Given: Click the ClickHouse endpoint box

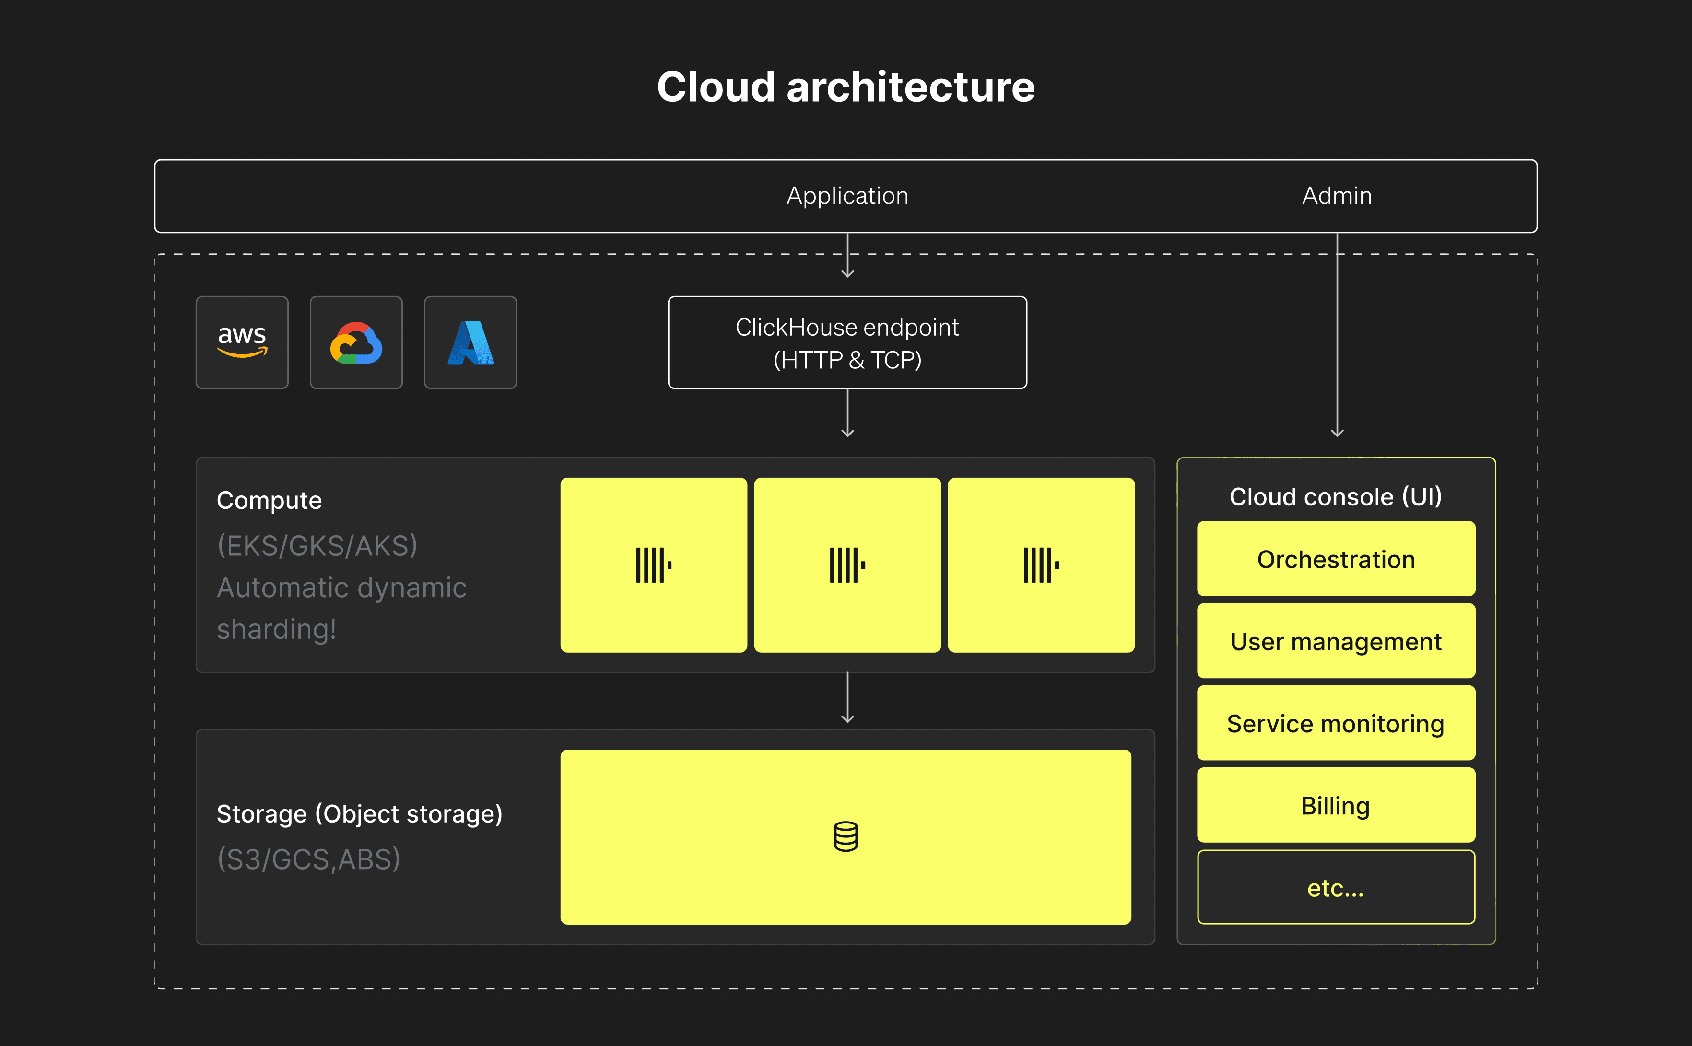Looking at the screenshot, I should 846,343.
